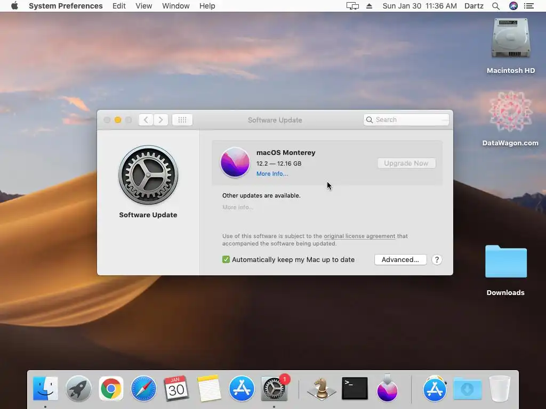
Task: Click the Upgrade Now button
Action: [x=406, y=163]
